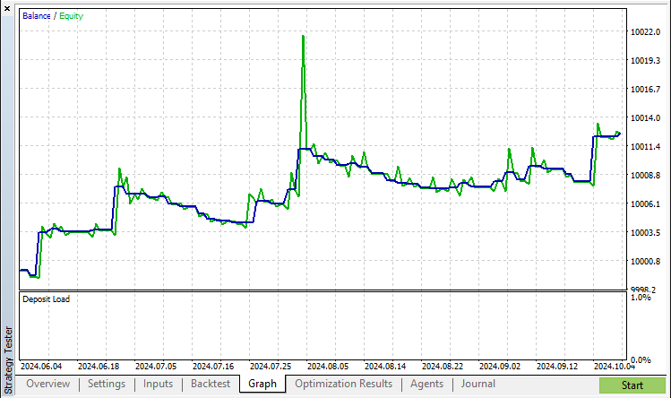Click the green Start button
This screenshot has width=671, height=398.
point(632,385)
